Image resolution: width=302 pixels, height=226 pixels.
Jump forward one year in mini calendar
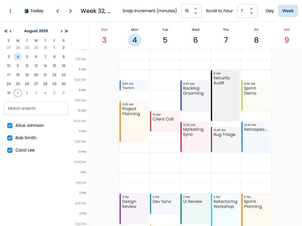(66, 31)
